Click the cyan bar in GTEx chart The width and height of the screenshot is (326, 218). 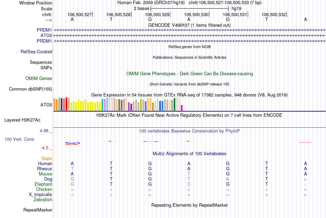102,105
